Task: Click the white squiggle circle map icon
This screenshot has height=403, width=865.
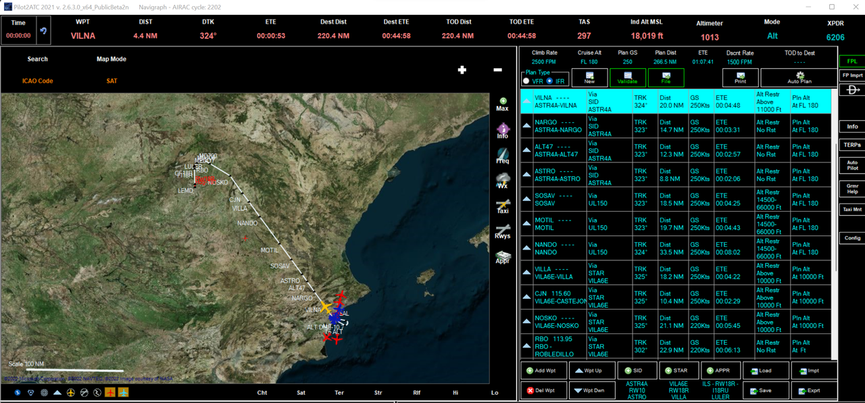Action: 97,392
